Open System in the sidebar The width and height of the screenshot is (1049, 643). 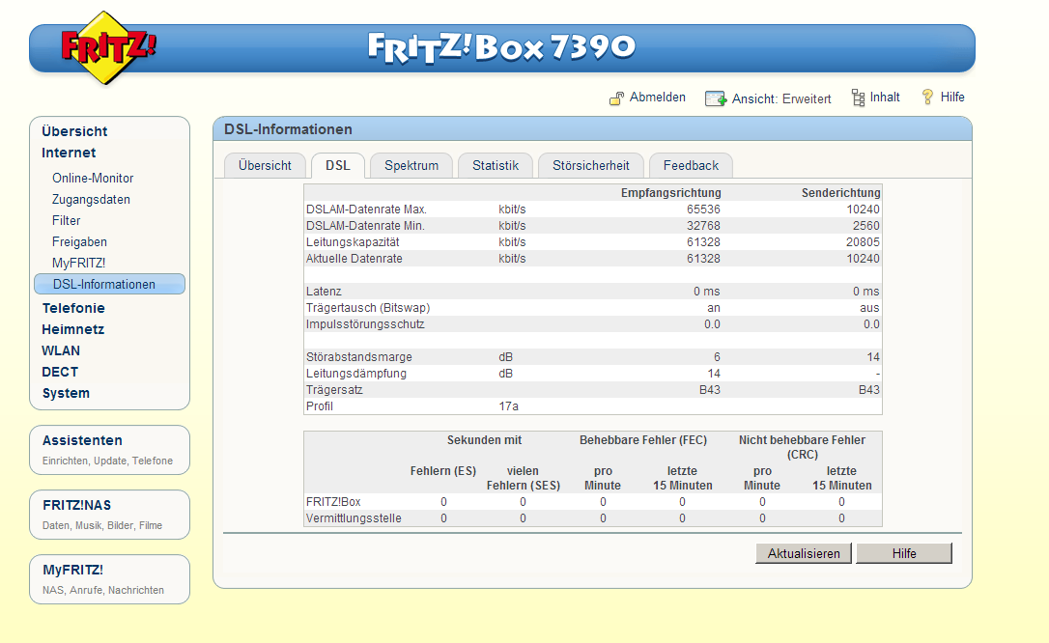coord(66,393)
